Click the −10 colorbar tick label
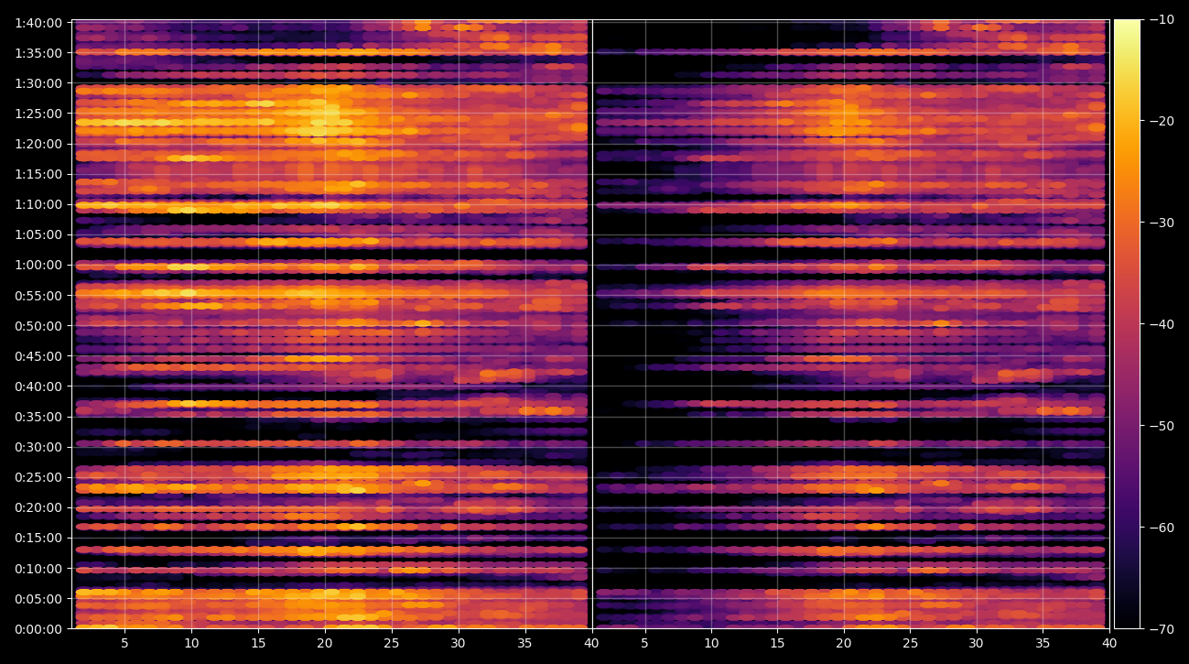The width and height of the screenshot is (1189, 664). tap(1162, 20)
